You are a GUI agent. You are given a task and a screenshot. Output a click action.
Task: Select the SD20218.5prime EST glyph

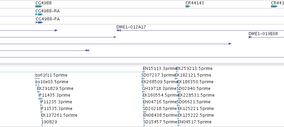(145, 112)
